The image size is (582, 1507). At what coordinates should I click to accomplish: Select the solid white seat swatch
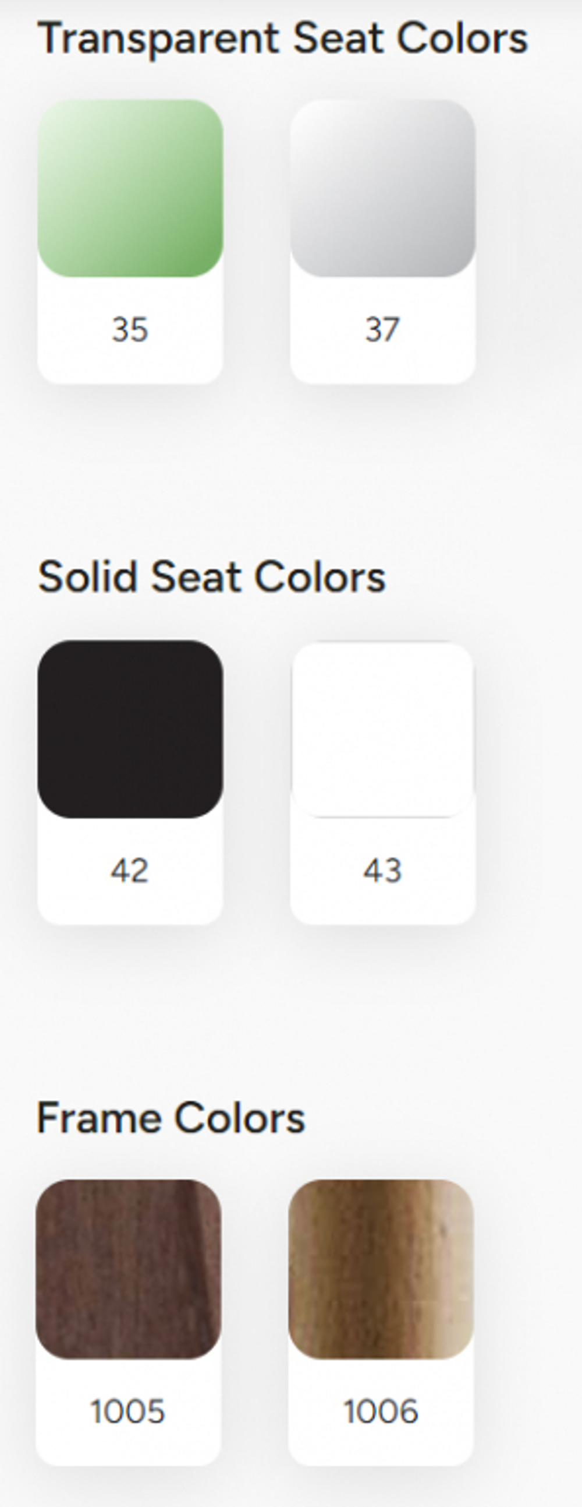(383, 728)
